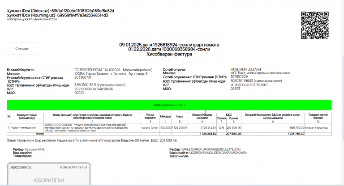
Task: Select buyer STIR number 307057209
Action: (x=239, y=76)
